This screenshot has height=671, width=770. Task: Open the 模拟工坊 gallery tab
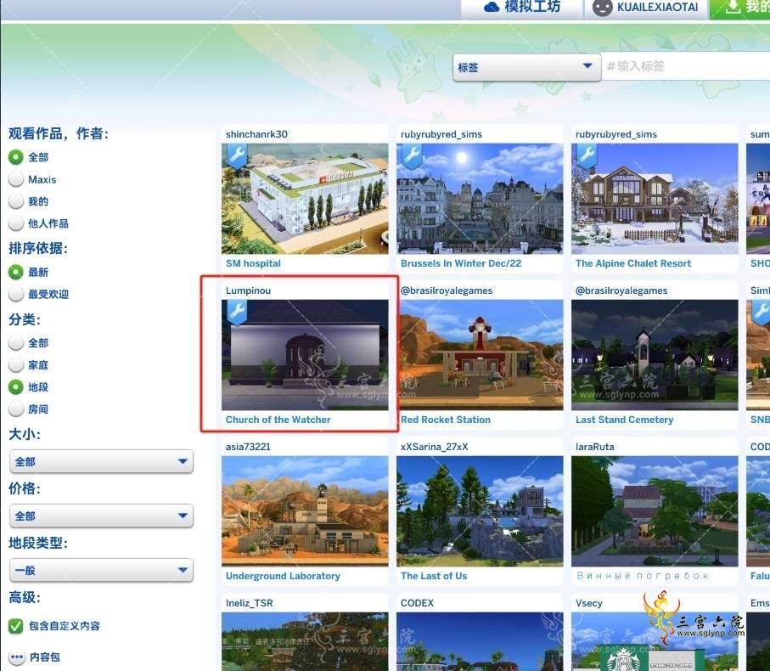[x=521, y=8]
